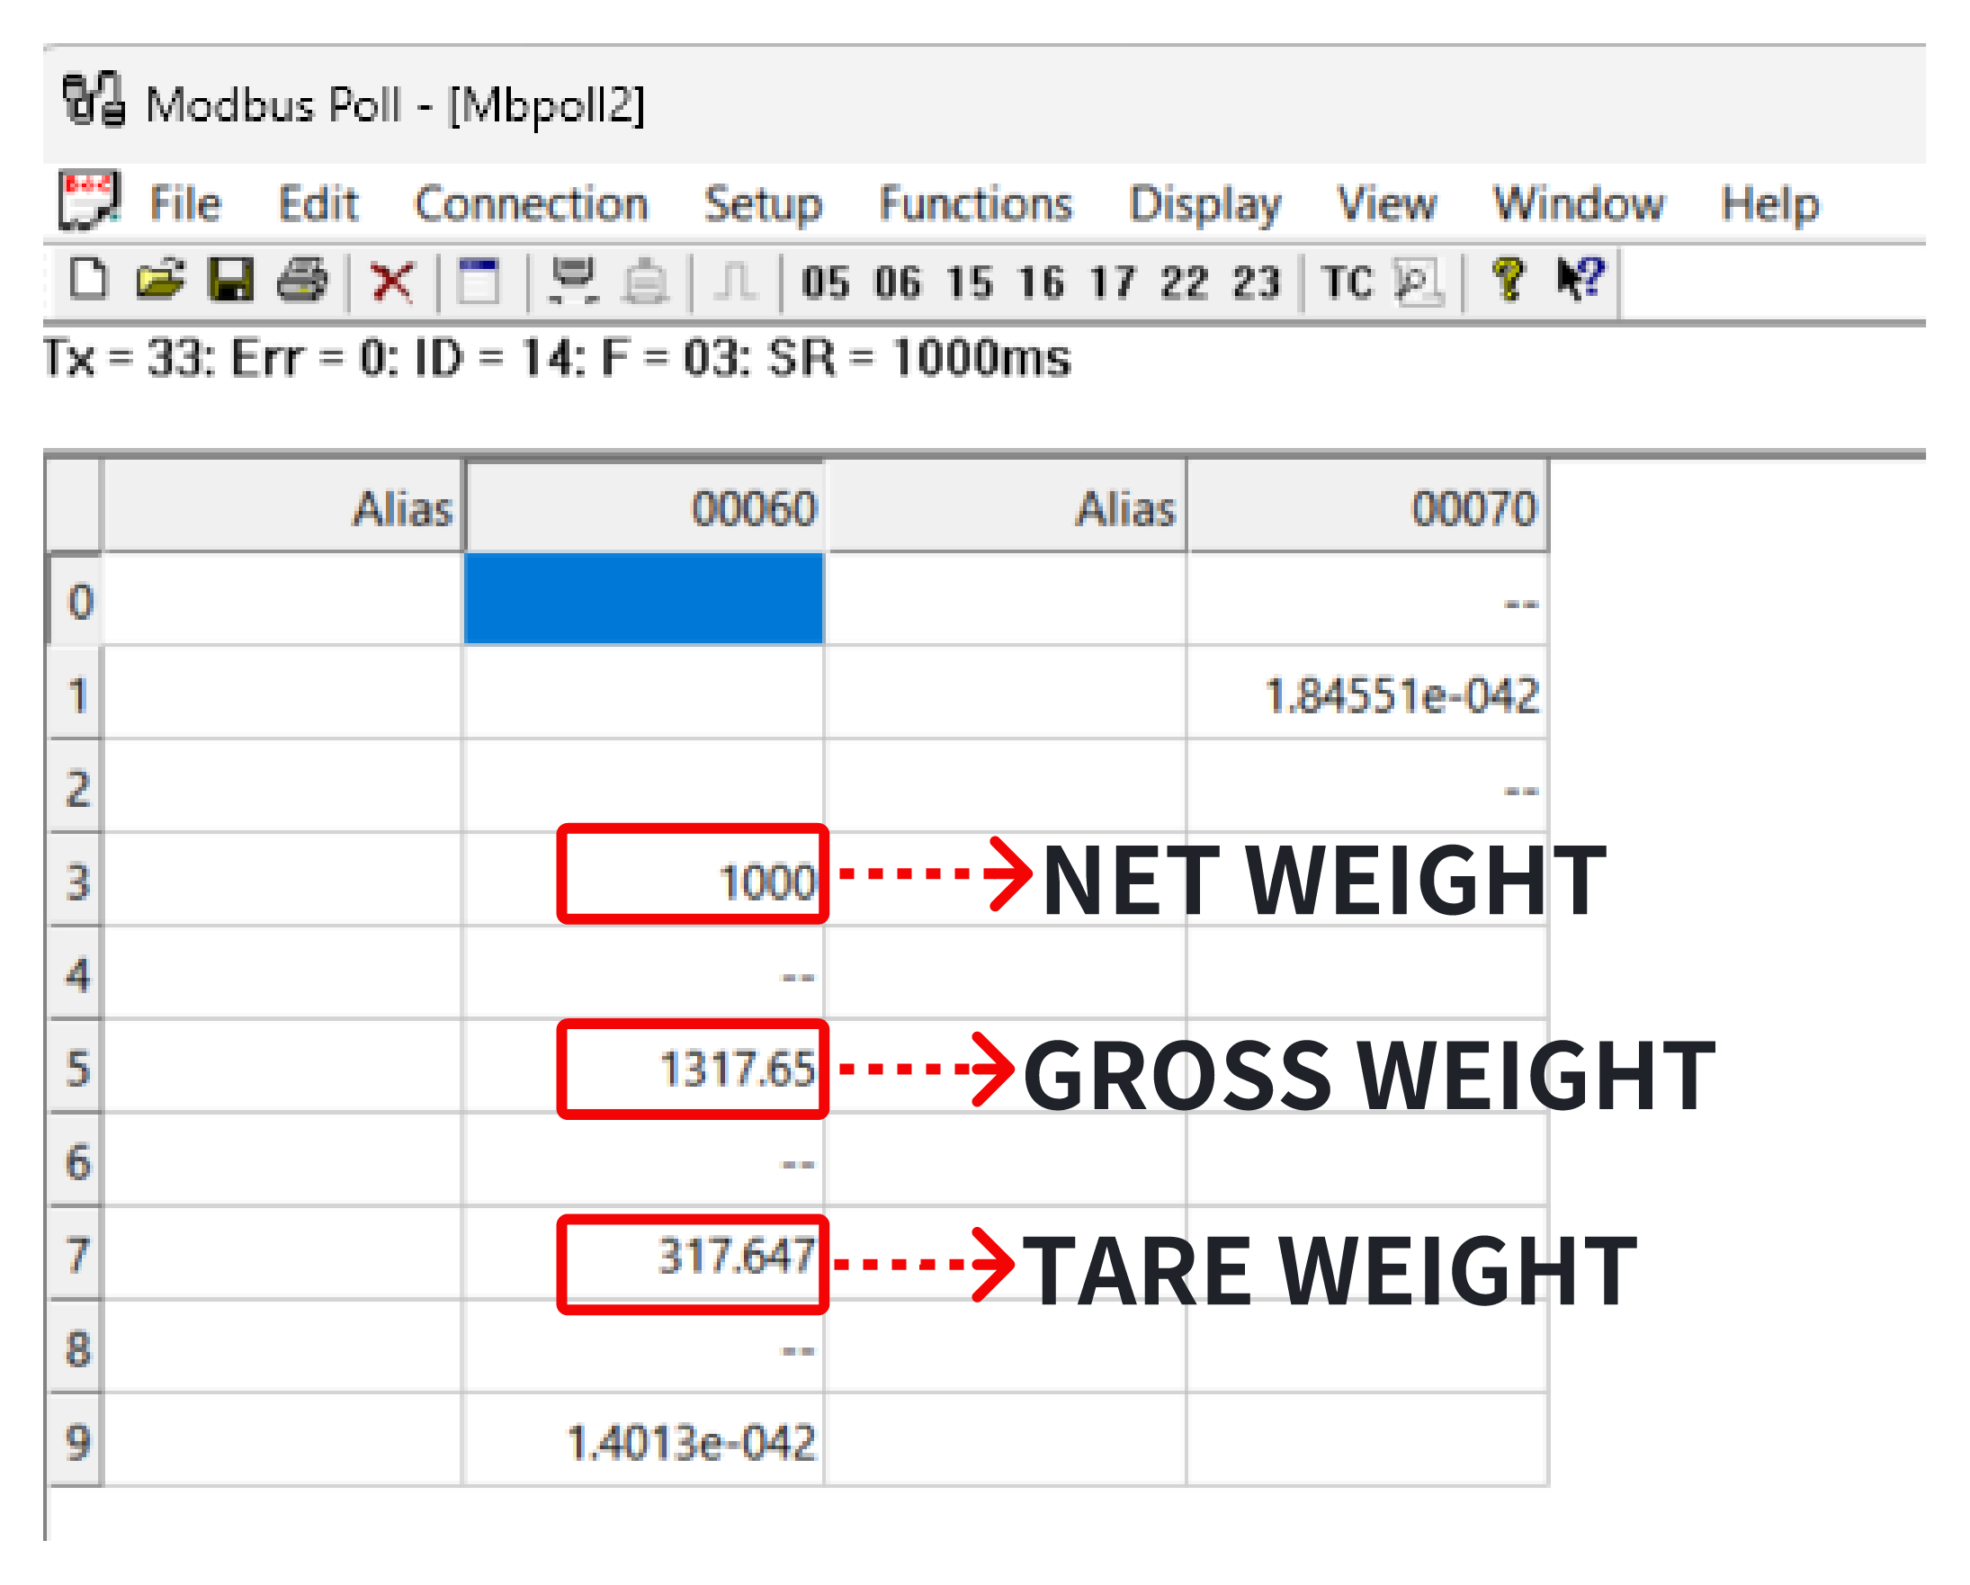Select the highlighted blue cell in row 0
The image size is (1970, 1585).
pos(644,598)
